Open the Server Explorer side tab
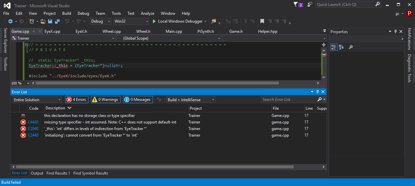This screenshot has height=186, width=415. [x=5, y=40]
